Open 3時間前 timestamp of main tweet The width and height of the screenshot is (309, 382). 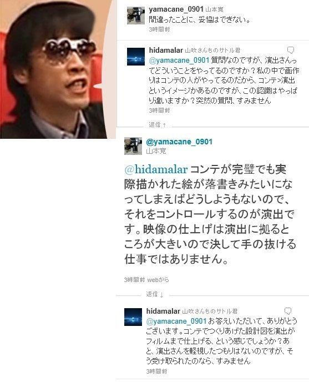pos(134,280)
